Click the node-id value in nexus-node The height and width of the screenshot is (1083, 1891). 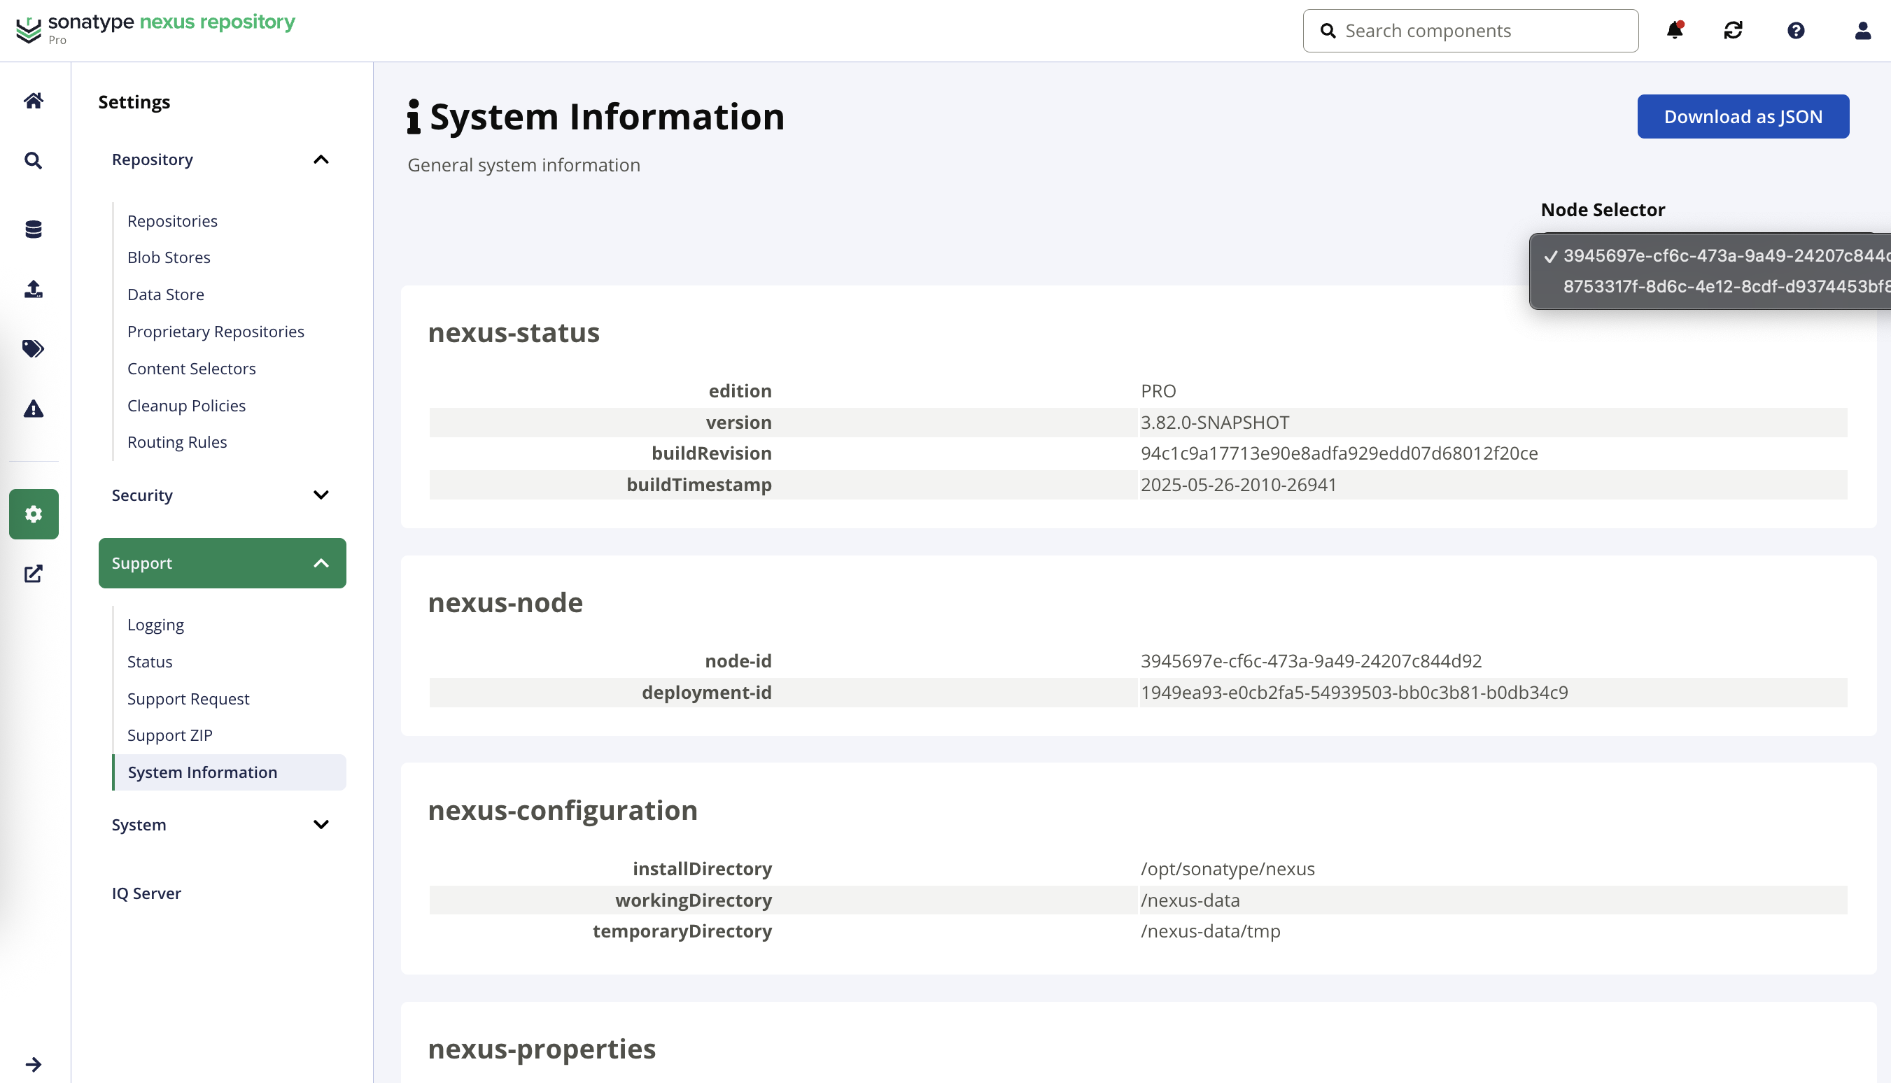point(1311,661)
